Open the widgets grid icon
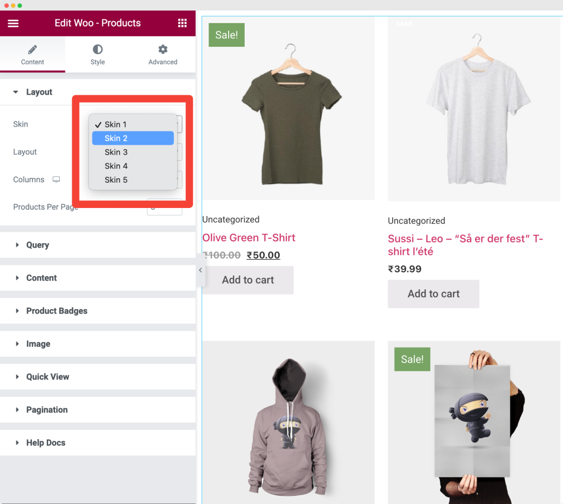Screen dimensions: 563x504 [x=182, y=23]
